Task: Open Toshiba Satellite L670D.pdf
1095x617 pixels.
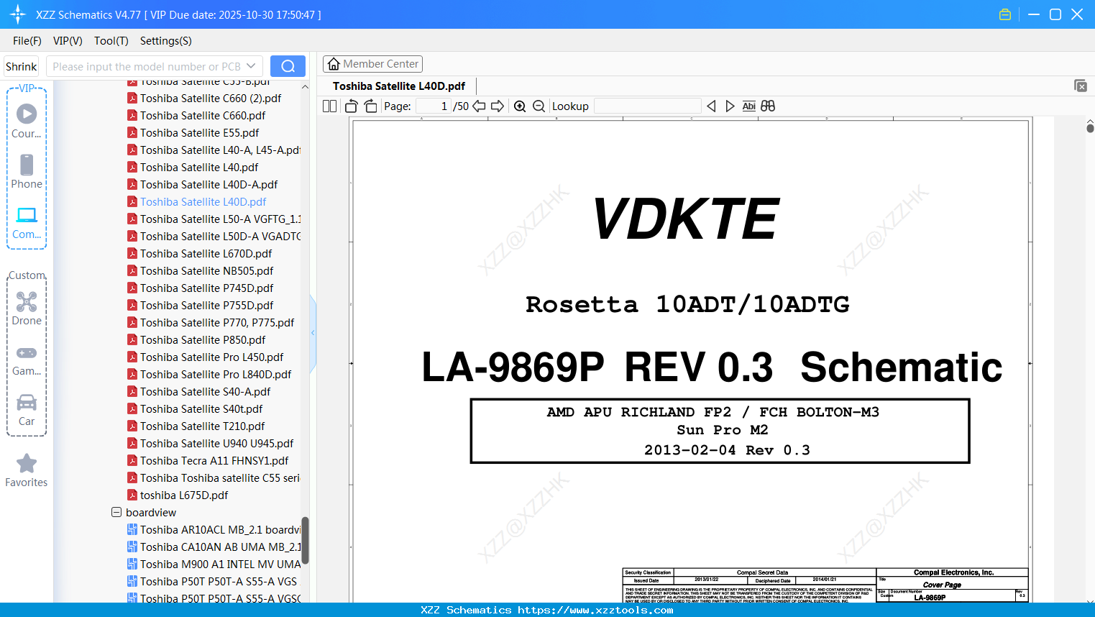Action: coord(206,254)
